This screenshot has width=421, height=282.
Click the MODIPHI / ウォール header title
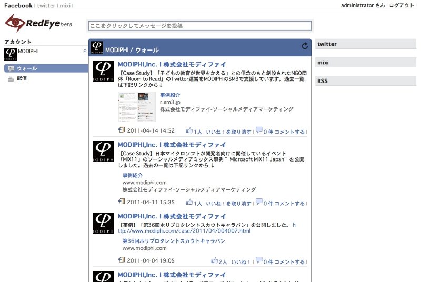pyautogui.click(x=132, y=50)
